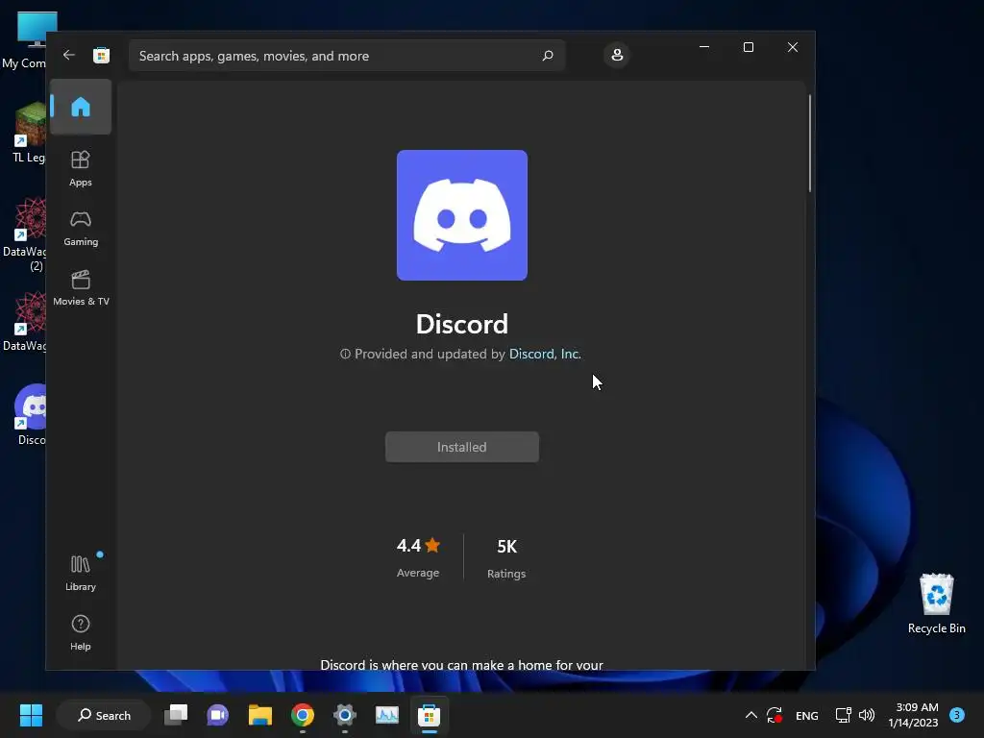Open Task View on the taskbar
Viewport: 984px width, 738px height.
pos(176,715)
